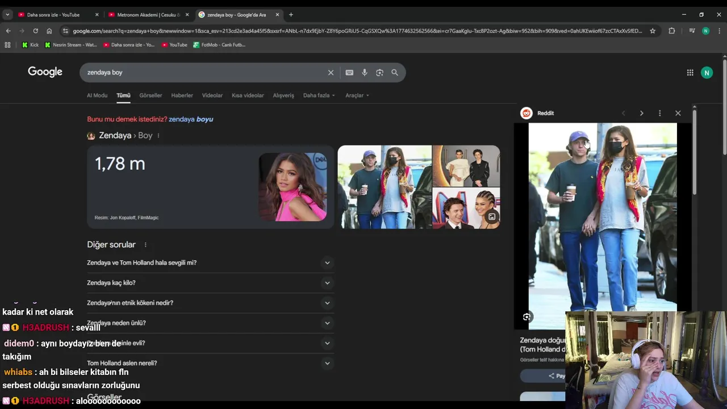Image resolution: width=727 pixels, height=409 pixels.
Task: Open Zendaya and Tom street photo thumbnail
Action: tap(385, 187)
